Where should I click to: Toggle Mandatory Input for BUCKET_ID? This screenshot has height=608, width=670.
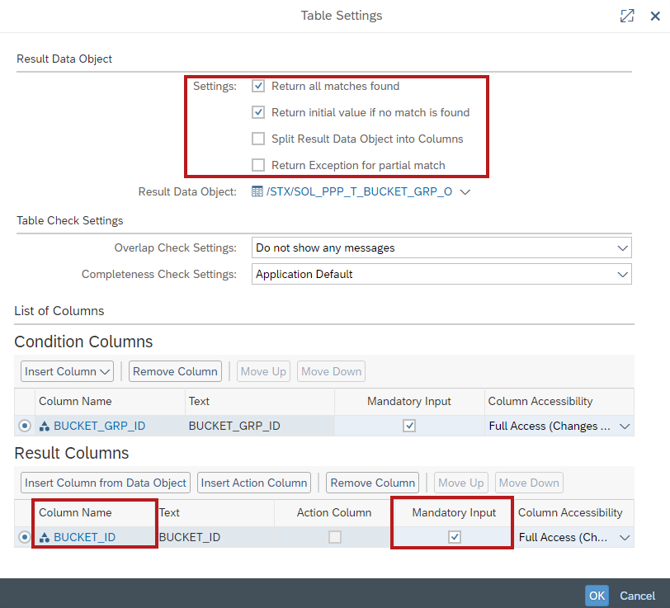[454, 538]
